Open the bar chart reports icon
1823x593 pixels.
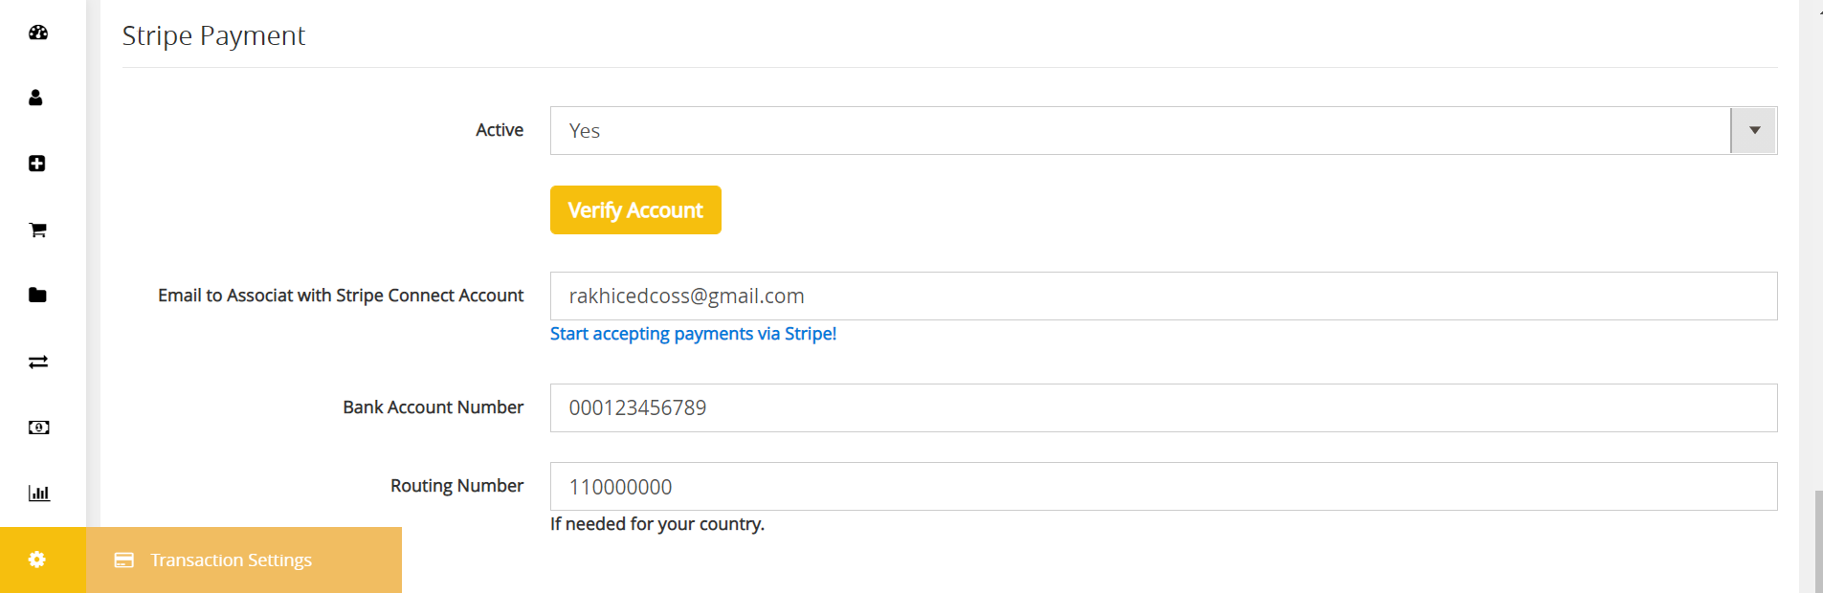tap(39, 494)
